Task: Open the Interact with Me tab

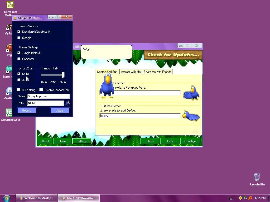Action: click(131, 72)
